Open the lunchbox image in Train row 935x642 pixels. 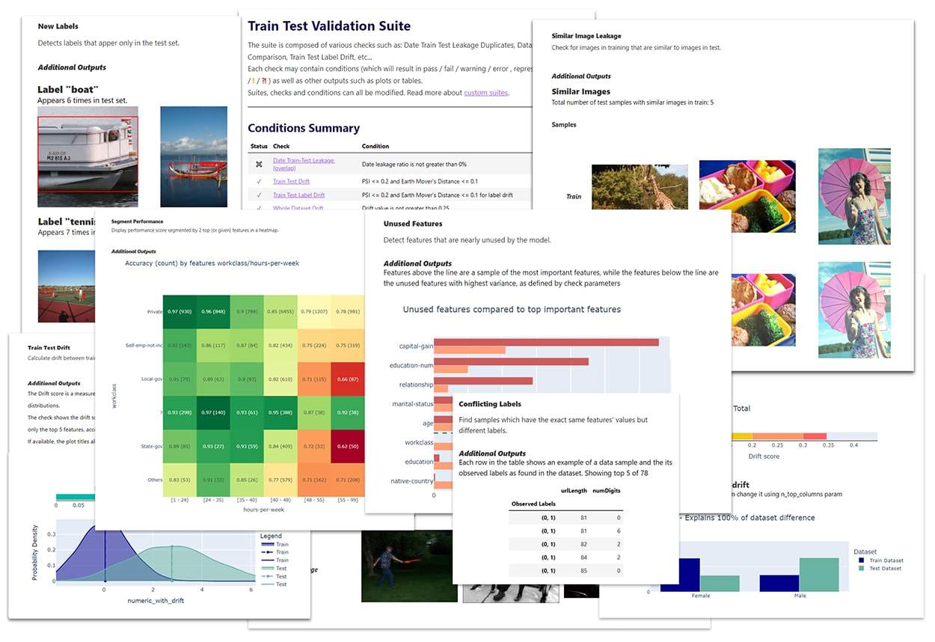tap(747, 196)
